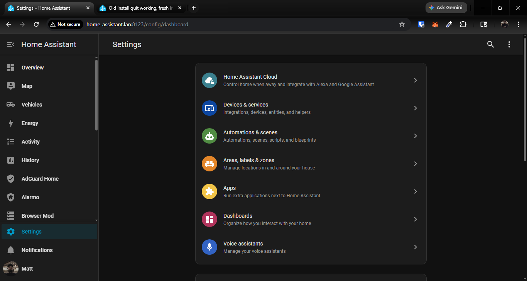Screen dimensions: 527x281
Task: Click the Home Assistant Cloud icon
Action: [x=209, y=80]
